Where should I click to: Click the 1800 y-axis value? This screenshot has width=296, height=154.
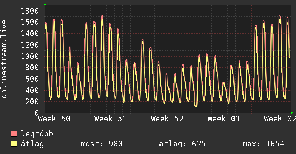click(30, 11)
